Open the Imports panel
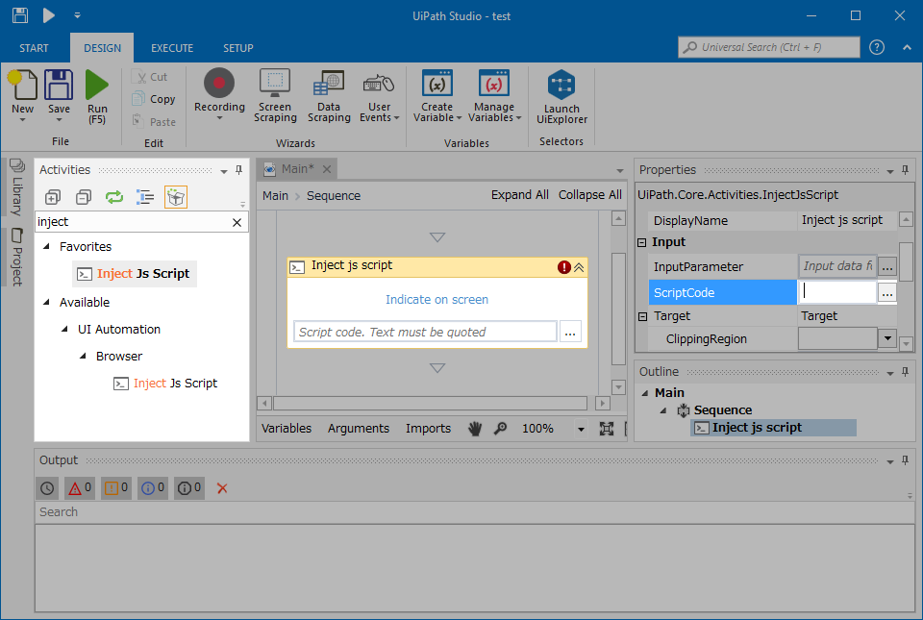The image size is (923, 620). [x=428, y=429]
